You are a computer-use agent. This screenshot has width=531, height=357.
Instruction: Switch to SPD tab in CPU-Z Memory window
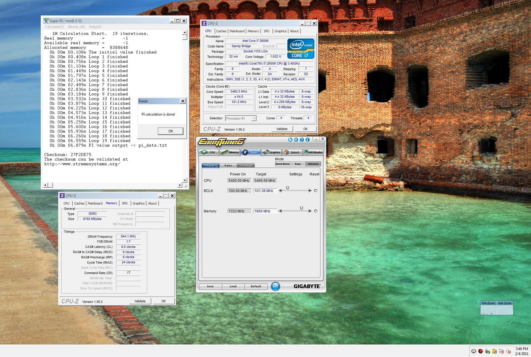coord(125,203)
